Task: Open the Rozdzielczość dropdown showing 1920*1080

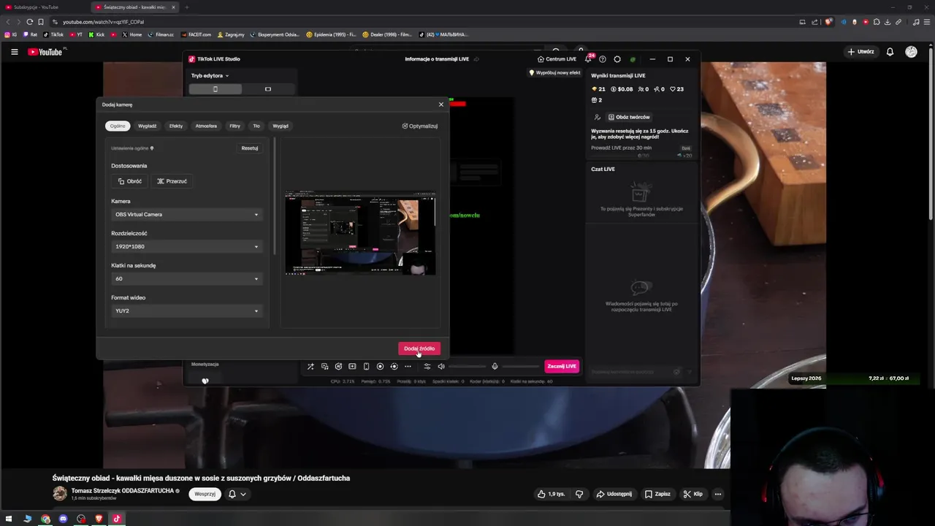Action: pyautogui.click(x=186, y=246)
